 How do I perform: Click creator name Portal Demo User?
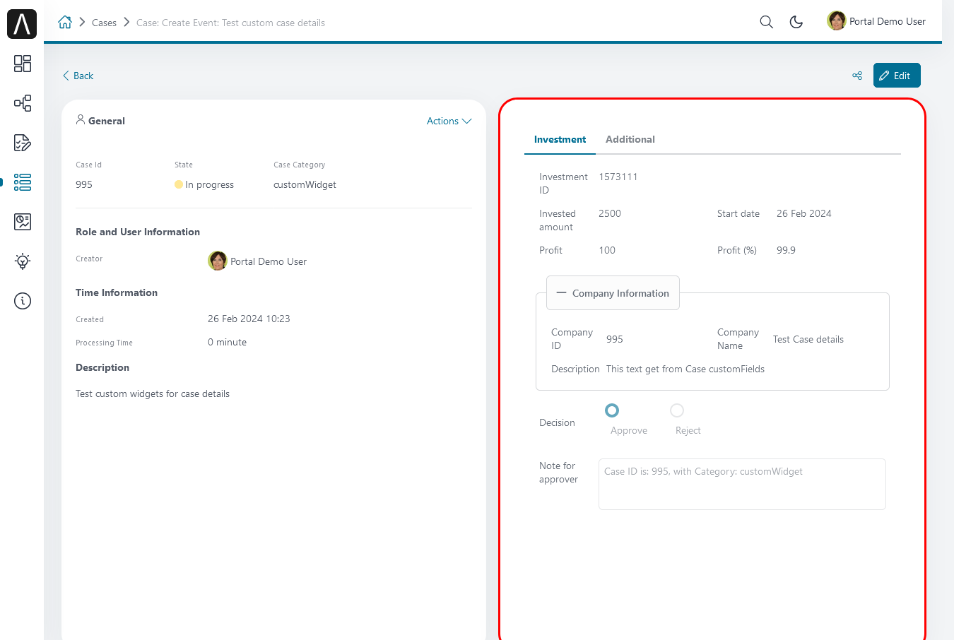click(x=269, y=261)
